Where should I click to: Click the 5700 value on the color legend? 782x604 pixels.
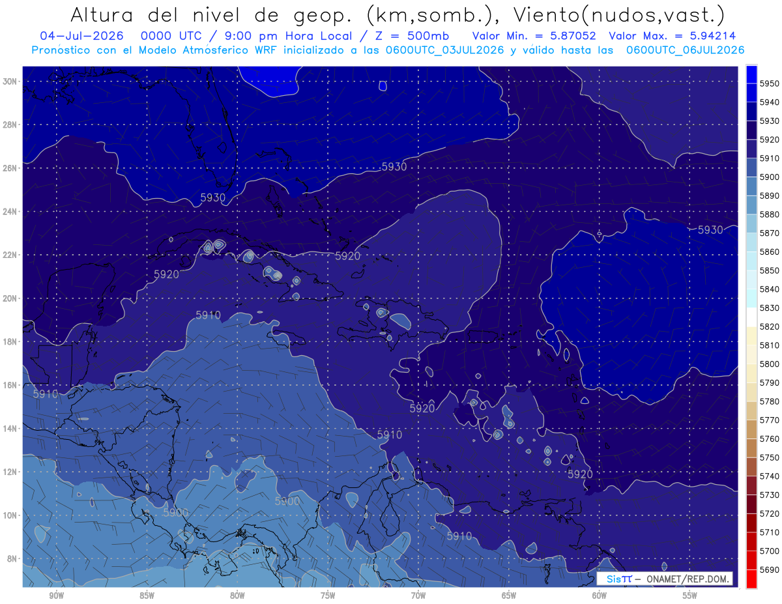click(769, 551)
